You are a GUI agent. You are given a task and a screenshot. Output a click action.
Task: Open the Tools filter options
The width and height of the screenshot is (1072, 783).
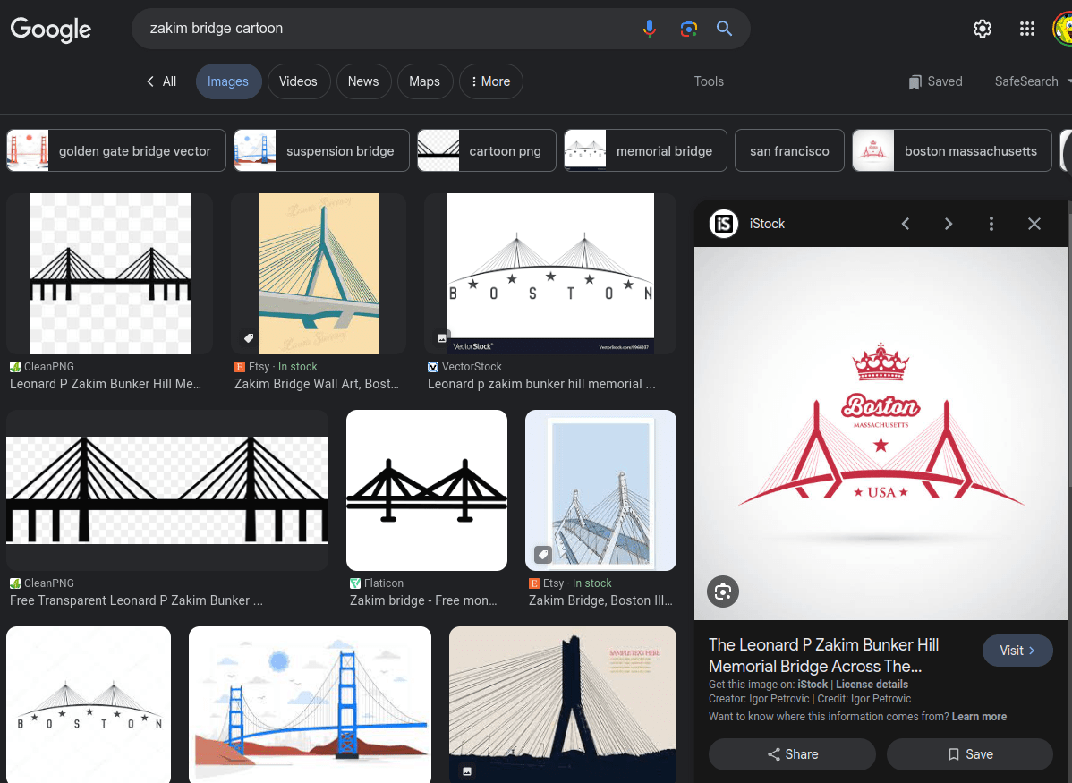point(709,81)
